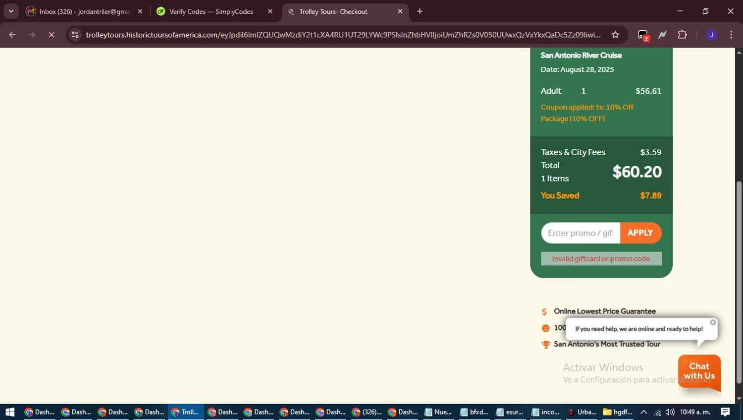Click the APPLY promo button
The width and height of the screenshot is (743, 420).
tap(640, 233)
